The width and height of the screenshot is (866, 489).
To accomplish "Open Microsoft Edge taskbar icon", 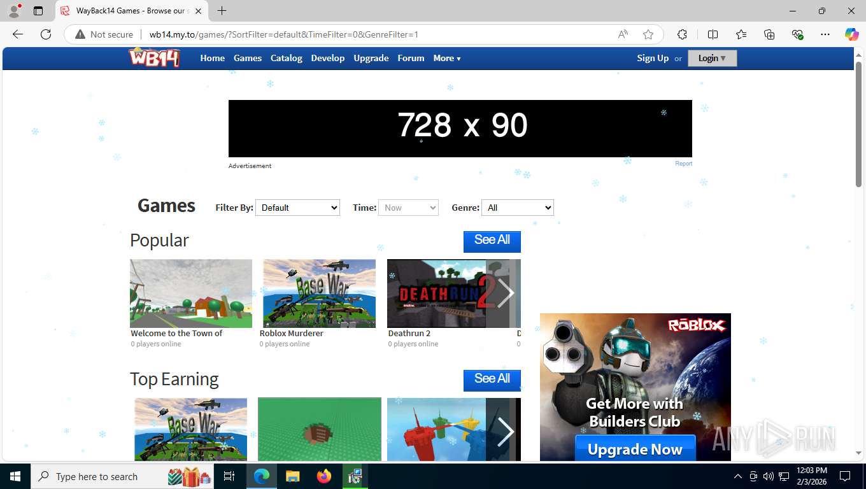I will click(x=261, y=476).
